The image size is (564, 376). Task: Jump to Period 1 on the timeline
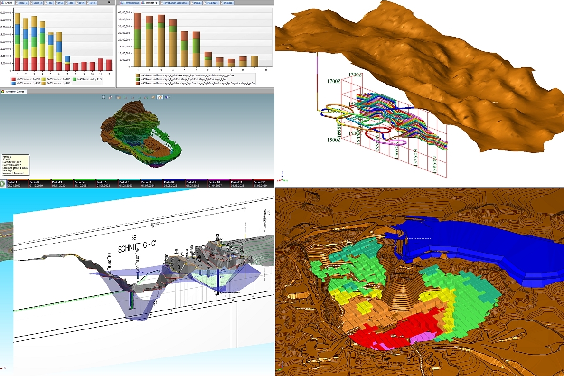tap(18, 184)
